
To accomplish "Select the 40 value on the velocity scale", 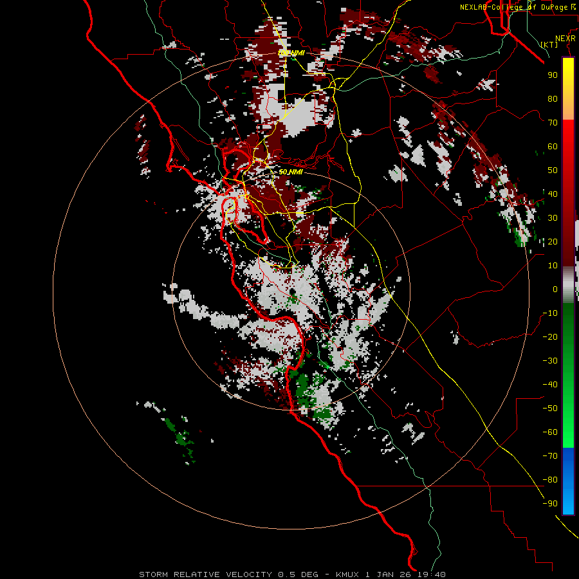I will [x=553, y=194].
